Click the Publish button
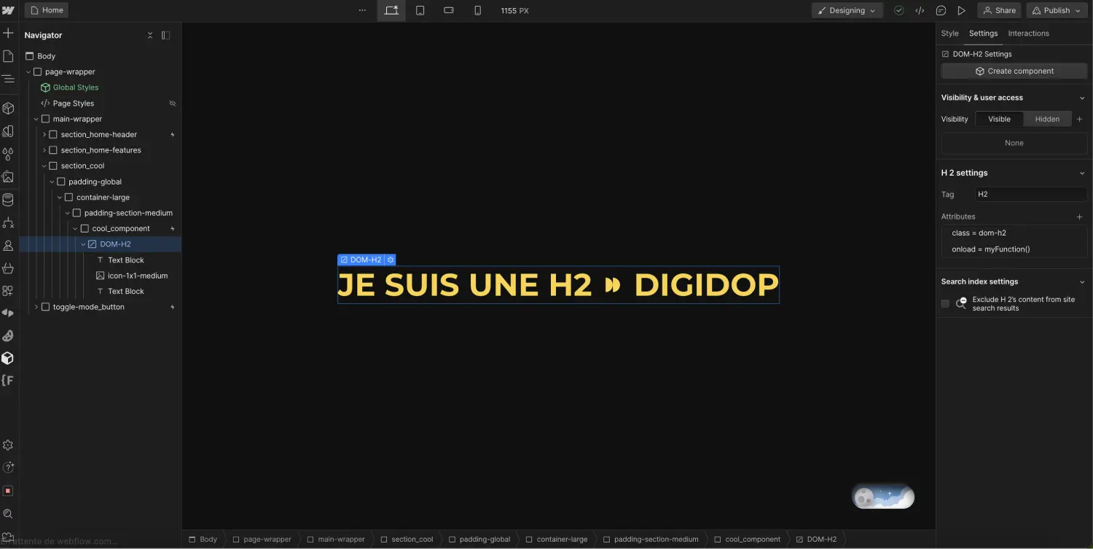 1055,10
